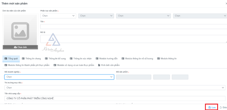The image size is (227, 110).
Task: Click the product avatar placeholder image
Action: 20,30
